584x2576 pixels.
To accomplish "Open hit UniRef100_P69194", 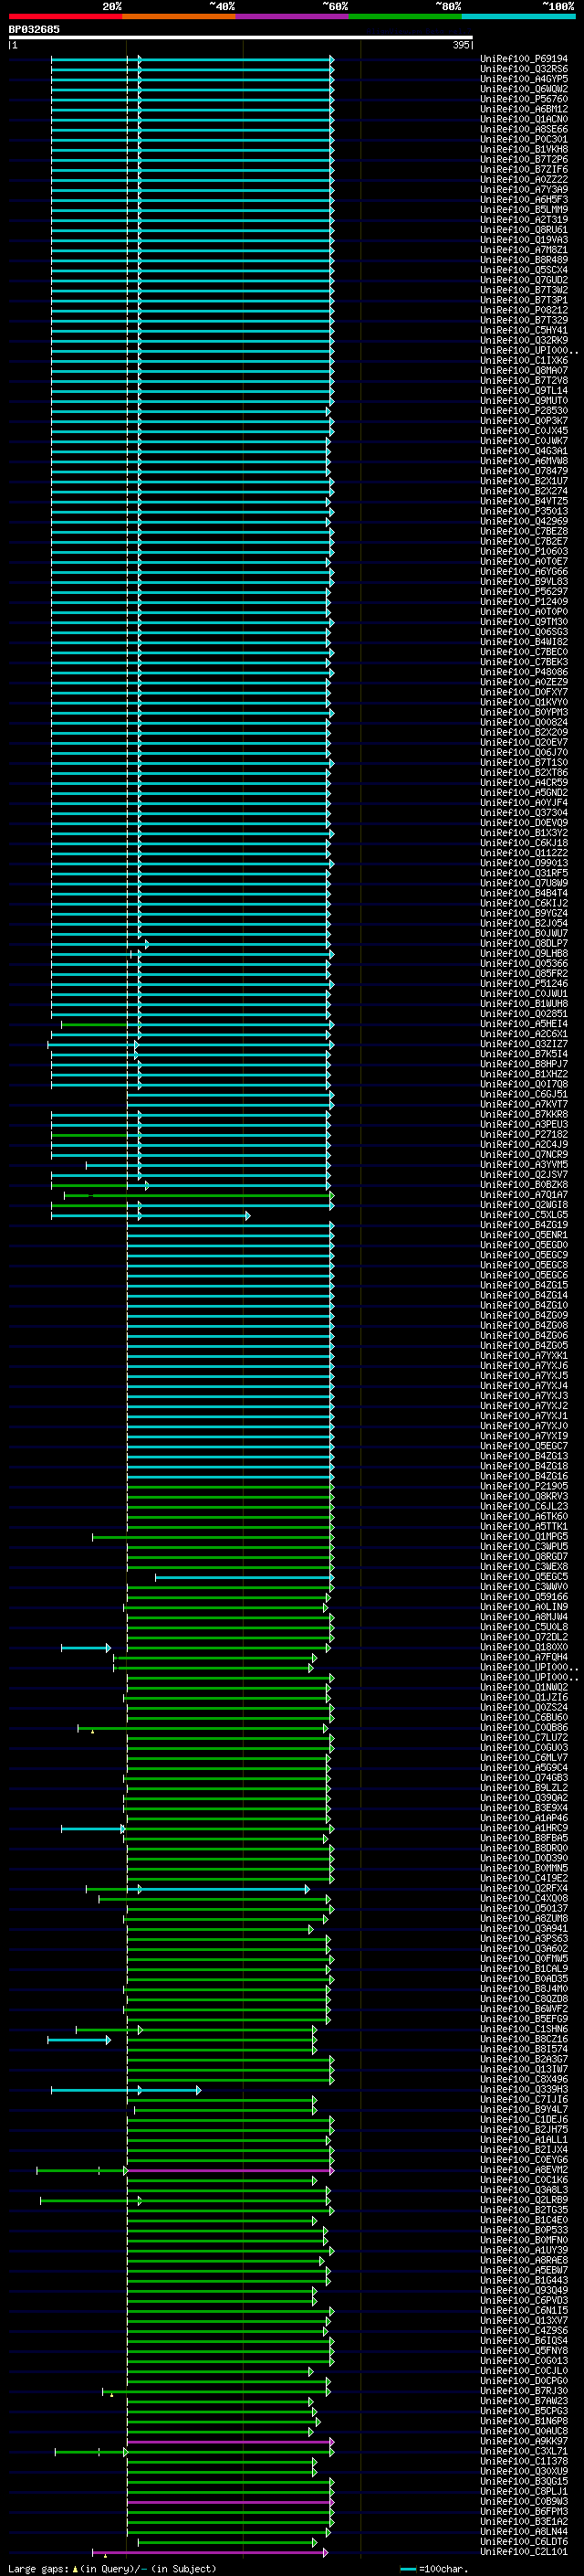I will tap(524, 59).
